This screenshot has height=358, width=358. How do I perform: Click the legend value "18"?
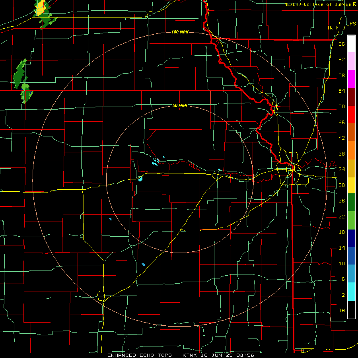(342, 232)
